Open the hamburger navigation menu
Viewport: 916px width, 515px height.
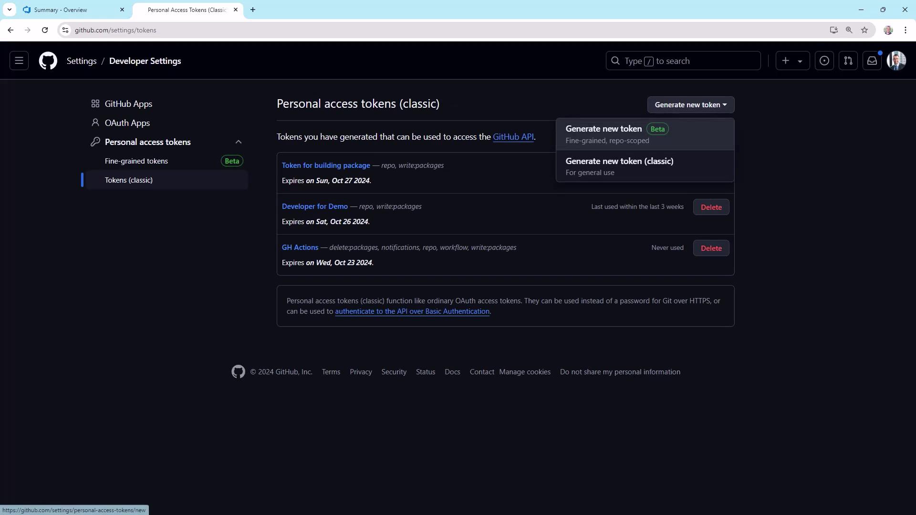pos(19,61)
